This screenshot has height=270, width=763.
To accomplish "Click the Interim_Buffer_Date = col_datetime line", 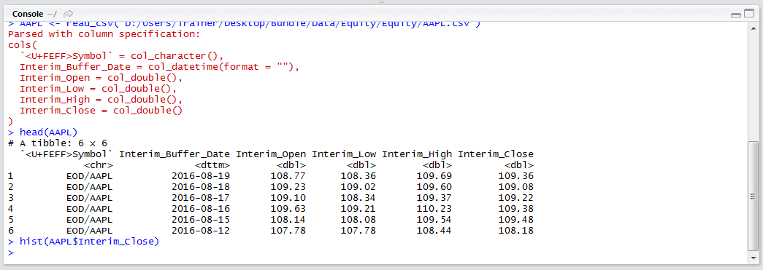I will [160, 67].
